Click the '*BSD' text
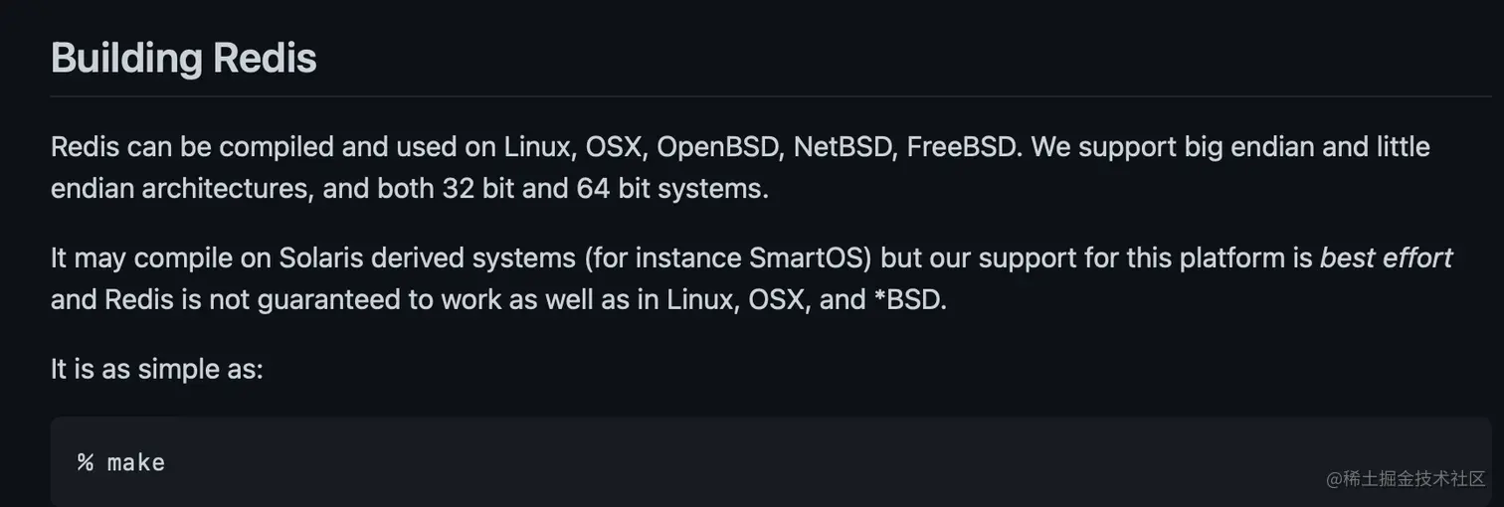The width and height of the screenshot is (1504, 507). coord(908,299)
